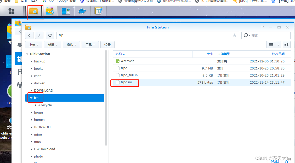Screen dimensions: 295x163
Task: Open the 新增 create dropdown
Action: coord(53,45)
